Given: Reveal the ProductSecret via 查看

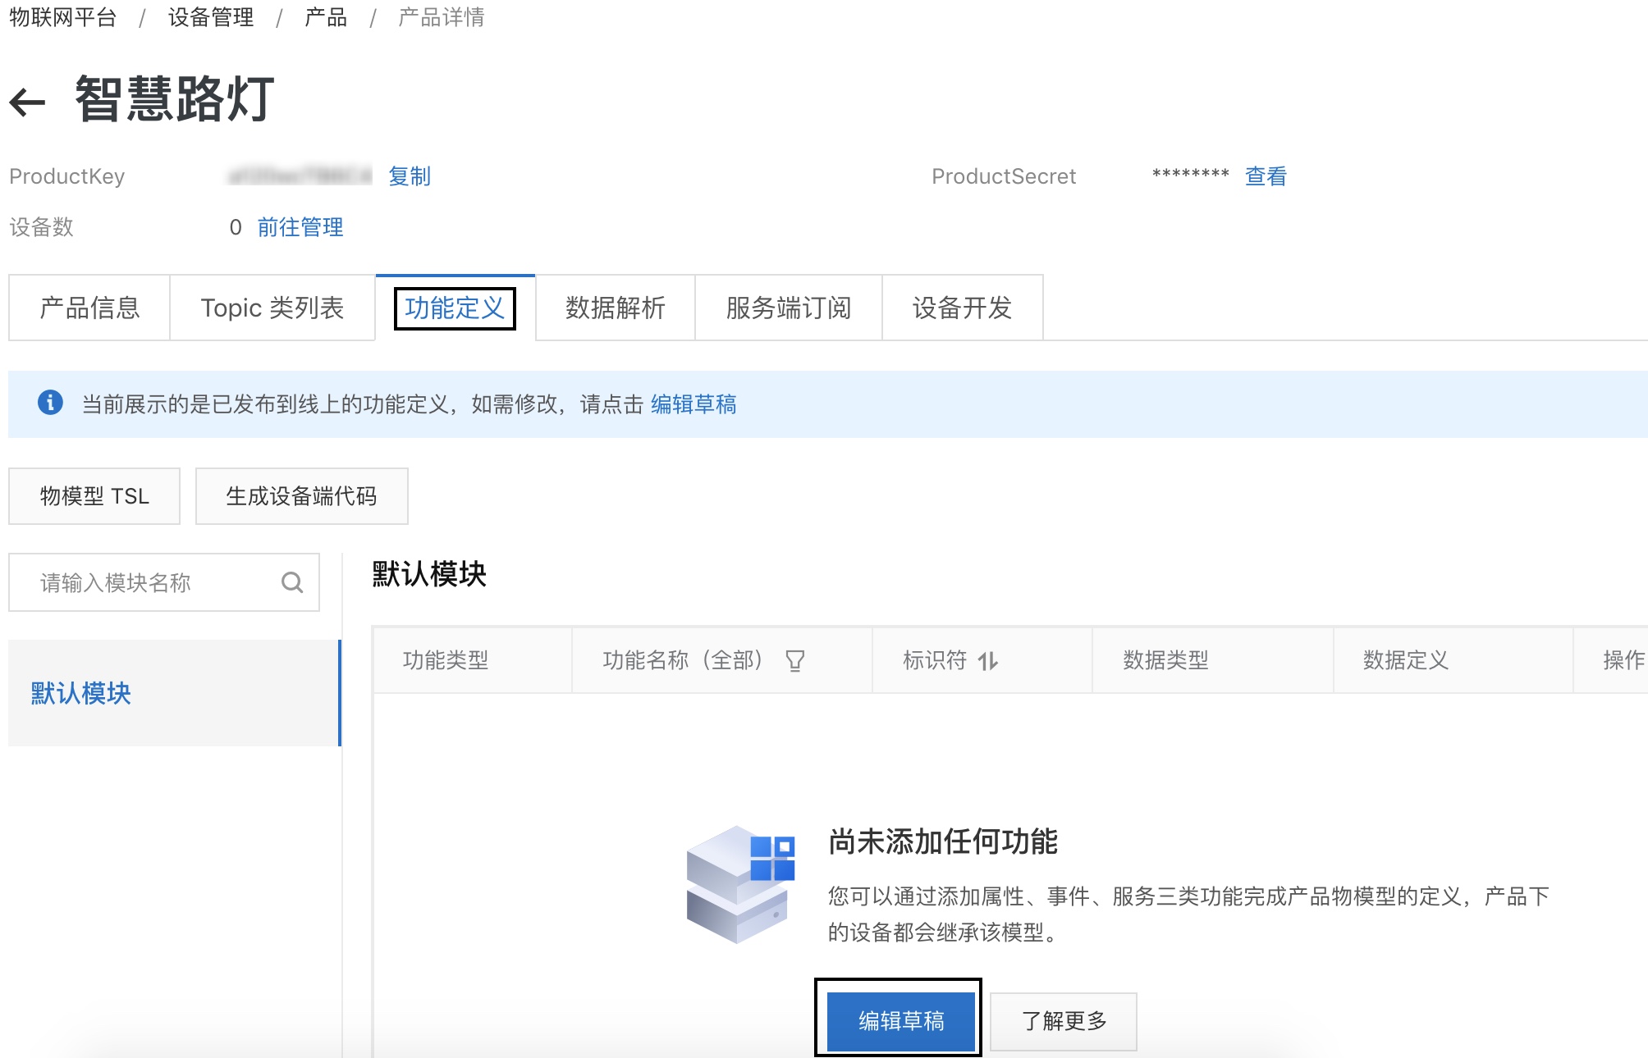Looking at the screenshot, I should pyautogui.click(x=1265, y=176).
